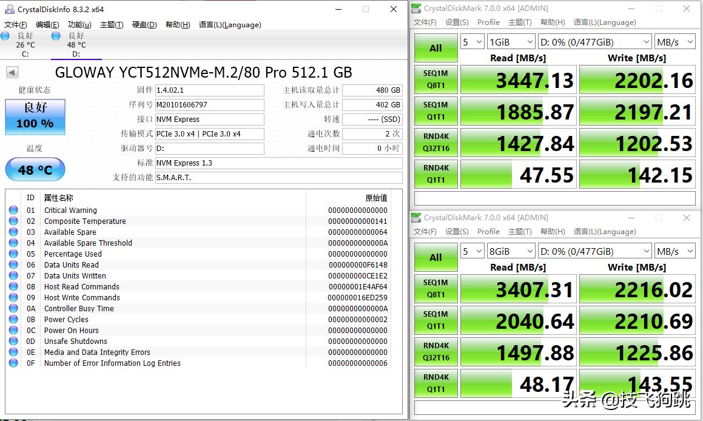Select the C: drive status icon
The height and width of the screenshot is (421, 703).
5,36
